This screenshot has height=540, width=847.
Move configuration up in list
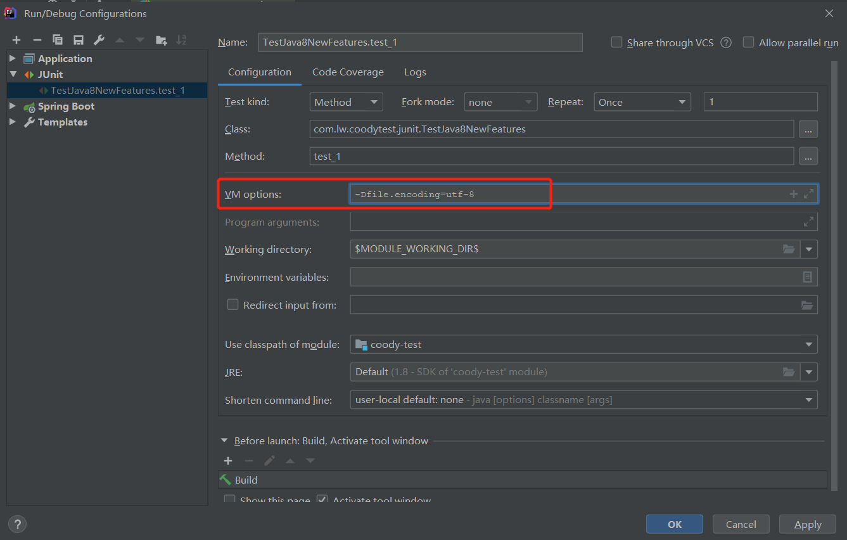coord(120,40)
